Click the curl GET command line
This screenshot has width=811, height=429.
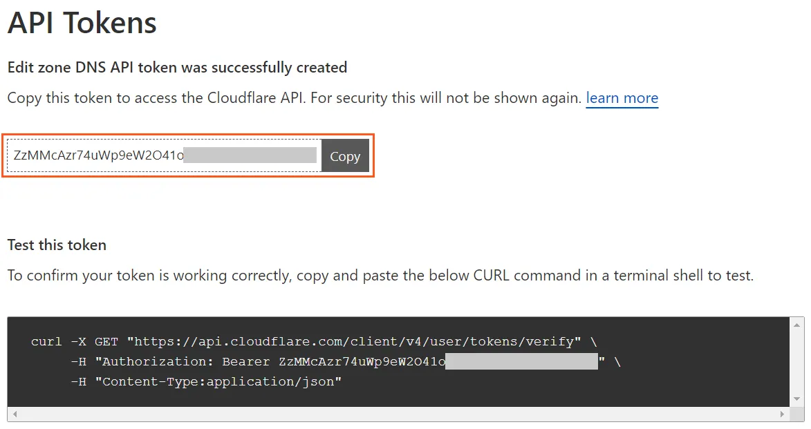pyautogui.click(x=311, y=341)
